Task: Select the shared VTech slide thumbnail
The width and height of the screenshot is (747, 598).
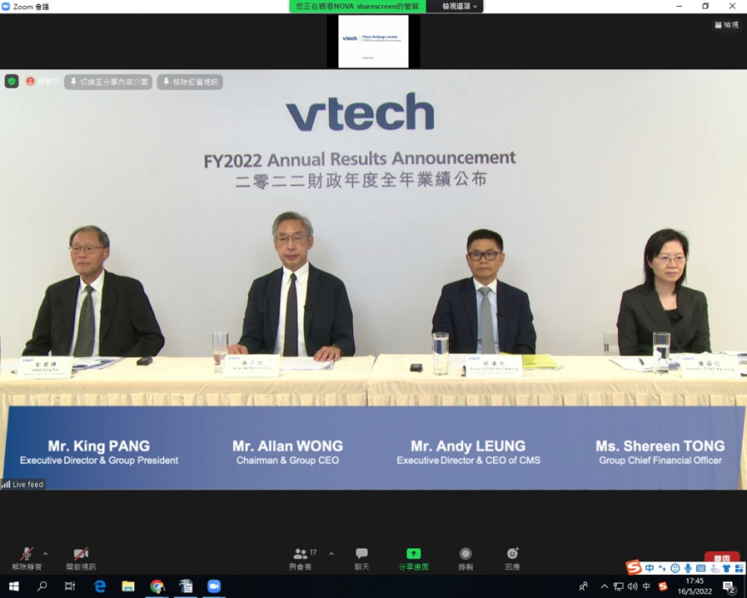Action: [373, 41]
